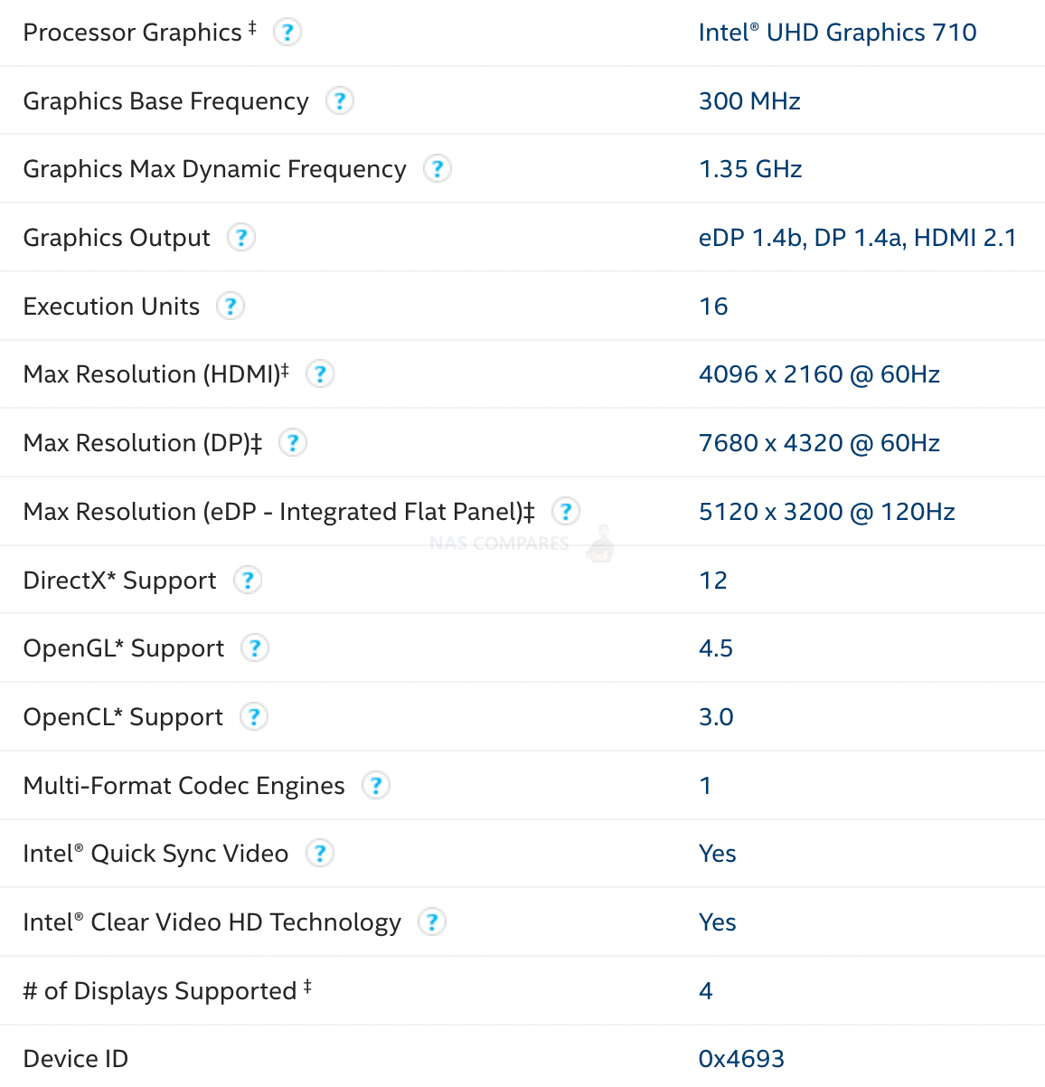Open Execution Units help icon
Viewport: 1045px width, 1087px height.
[231, 307]
